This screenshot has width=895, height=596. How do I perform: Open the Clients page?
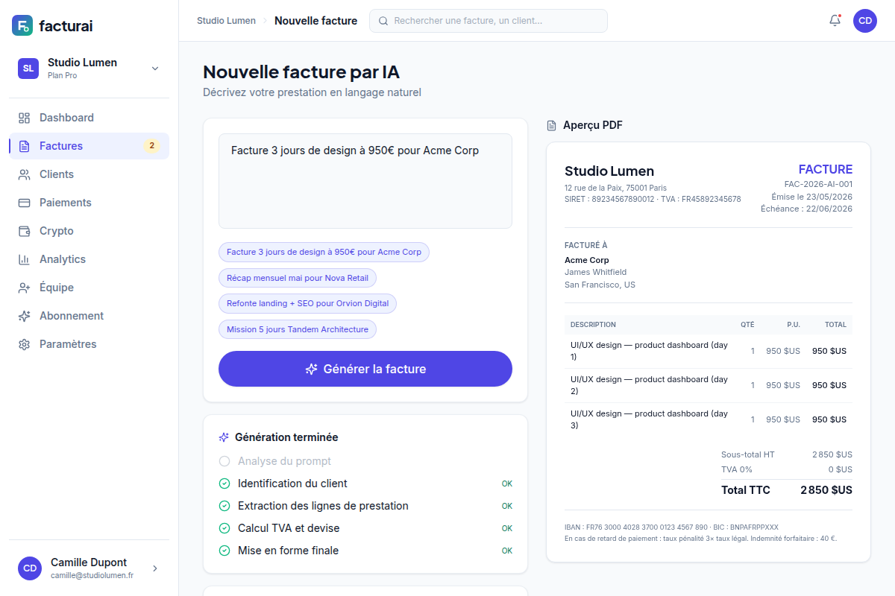(89, 174)
